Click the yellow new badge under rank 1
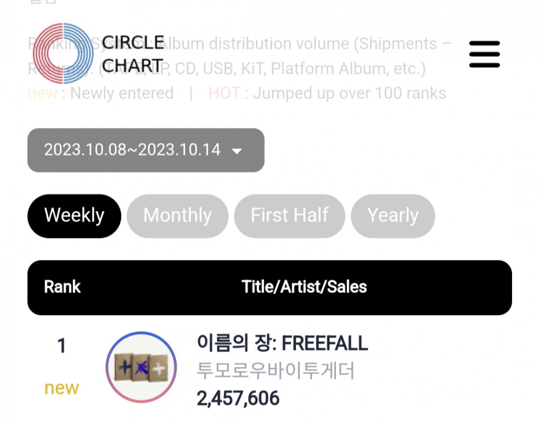 61,388
